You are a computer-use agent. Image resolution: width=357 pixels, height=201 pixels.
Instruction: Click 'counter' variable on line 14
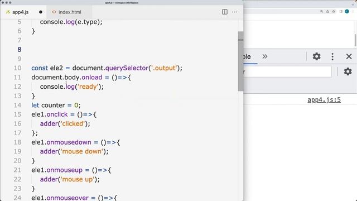[x=54, y=105]
